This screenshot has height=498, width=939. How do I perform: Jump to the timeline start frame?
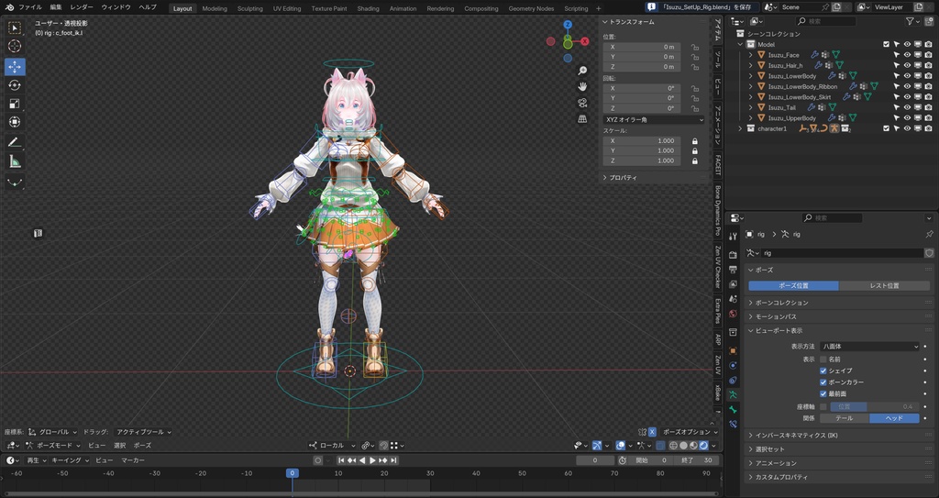(341, 460)
